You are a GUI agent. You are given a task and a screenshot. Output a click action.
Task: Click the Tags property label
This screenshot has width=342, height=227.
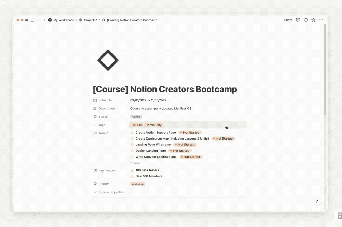[102, 125]
